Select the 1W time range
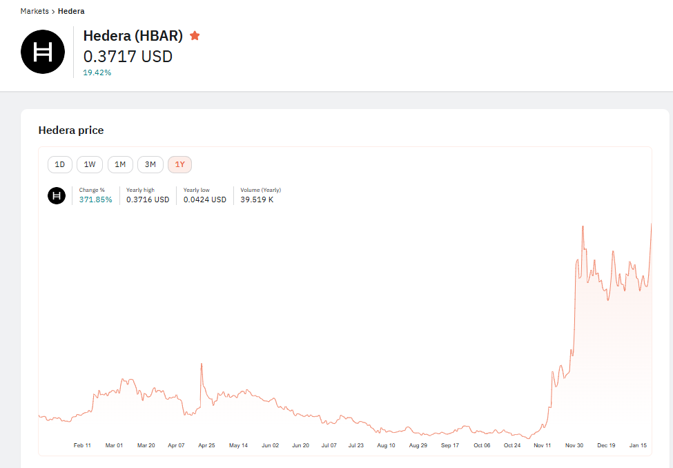This screenshot has height=468, width=673. tap(90, 164)
